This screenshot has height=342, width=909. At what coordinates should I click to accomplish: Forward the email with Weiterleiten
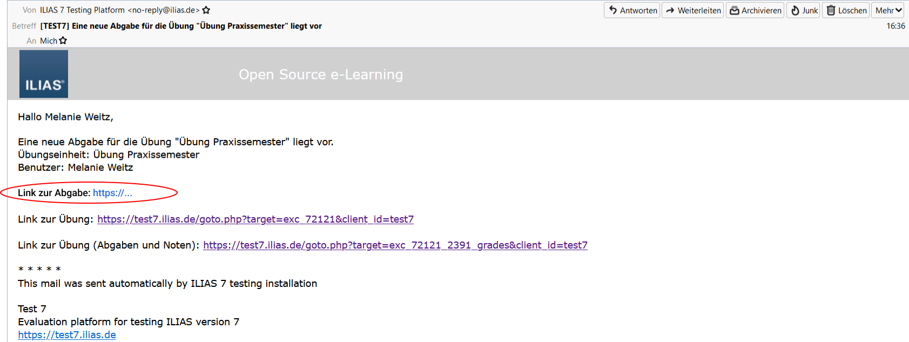[x=692, y=10]
